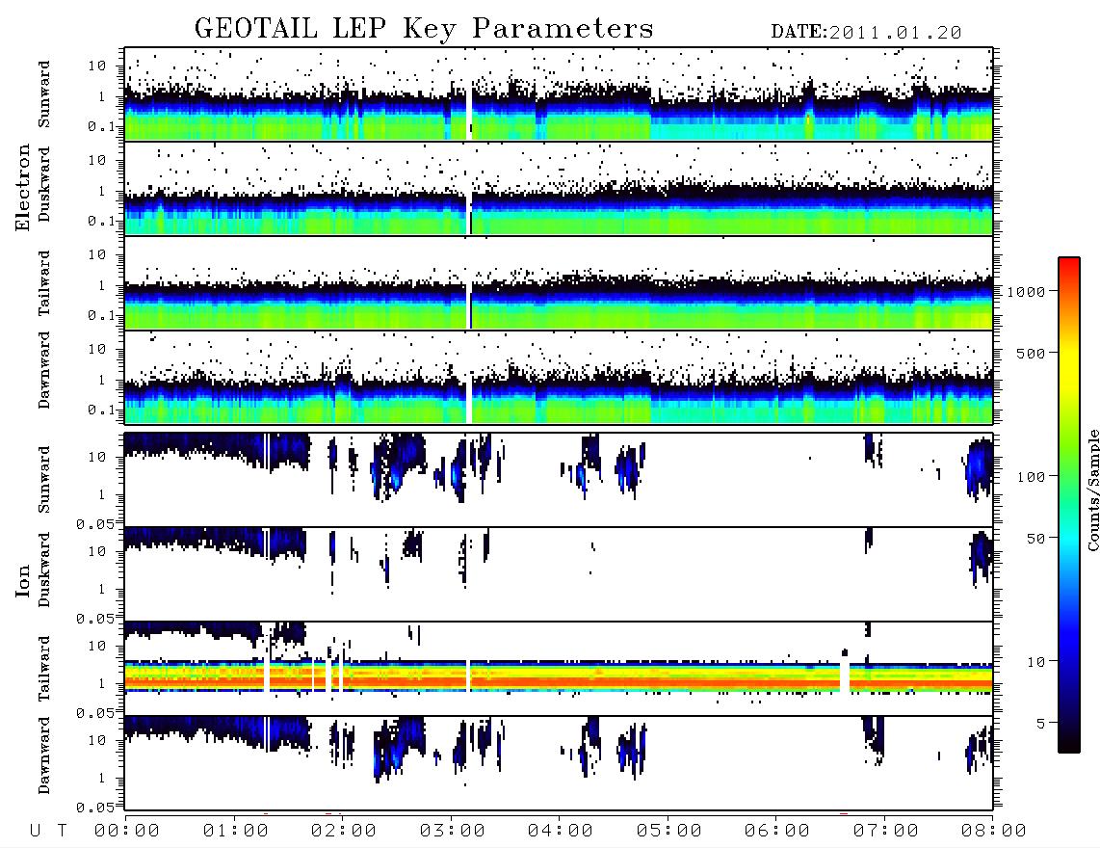
Task: Click the "U T" time axis label
Action: pyautogui.click(x=48, y=832)
